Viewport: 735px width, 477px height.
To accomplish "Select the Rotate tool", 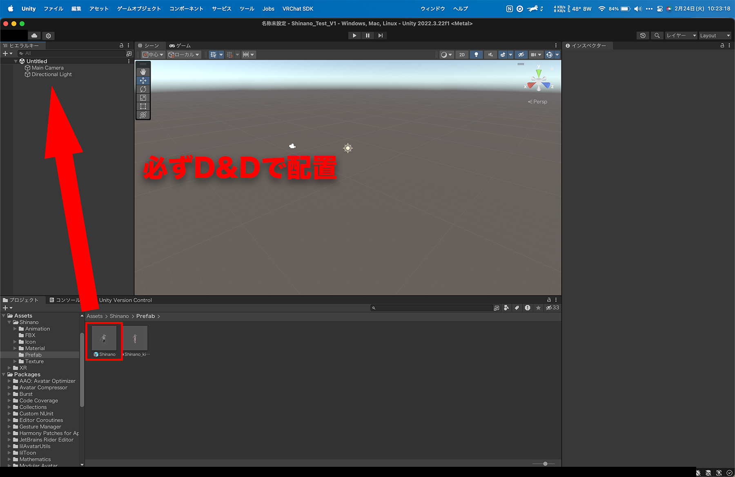I will [x=143, y=89].
